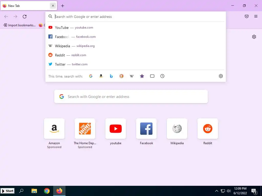262x196 pixels.
Task: Open network status tray icon
Action: coord(223,191)
